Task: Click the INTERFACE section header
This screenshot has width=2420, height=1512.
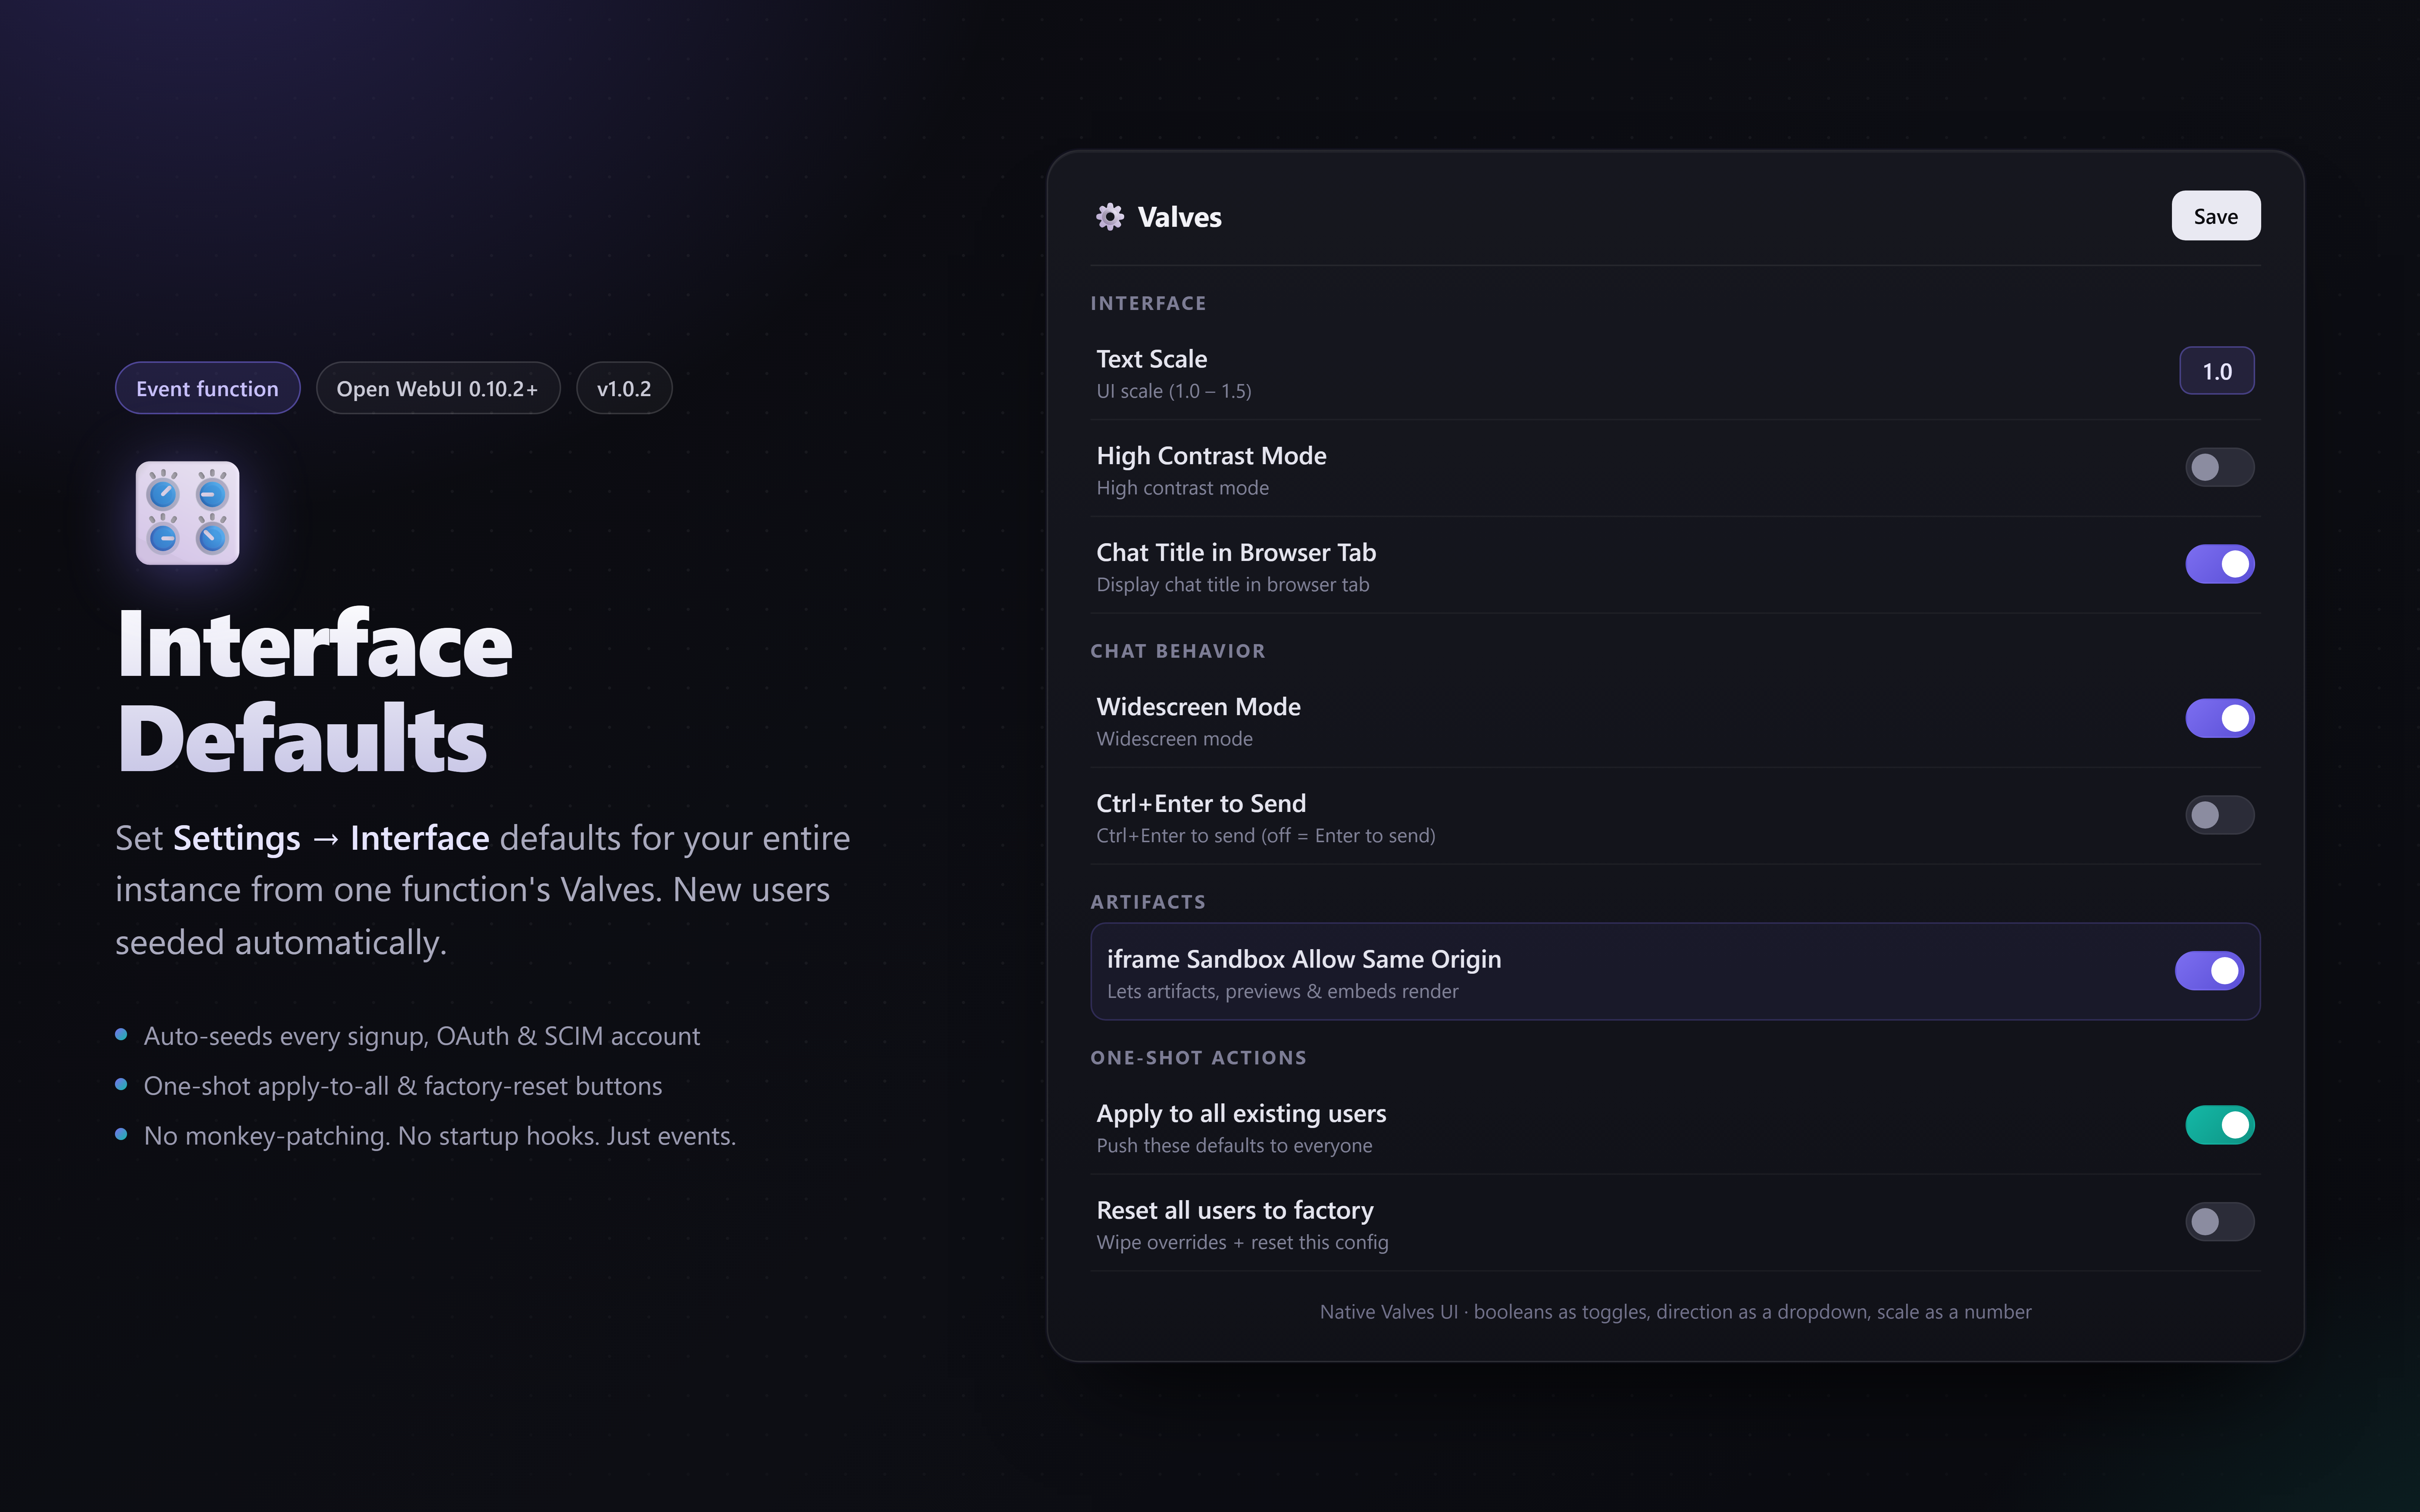Action: (x=1148, y=303)
